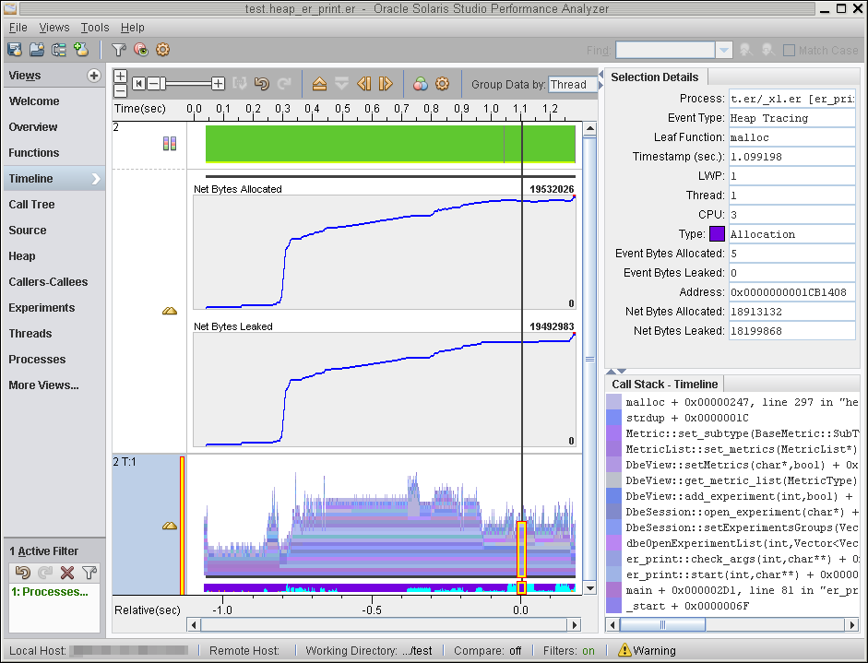
Task: Click the filter funnel icon in main toolbar
Action: click(x=118, y=50)
